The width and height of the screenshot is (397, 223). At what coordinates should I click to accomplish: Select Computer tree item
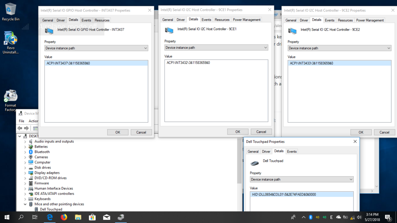pos(42,162)
